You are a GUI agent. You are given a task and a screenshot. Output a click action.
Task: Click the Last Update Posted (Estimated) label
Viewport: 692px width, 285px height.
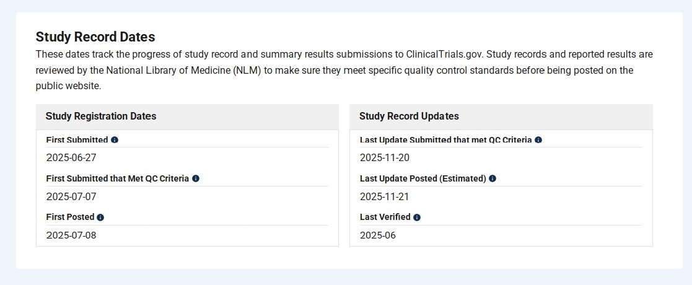pyautogui.click(x=423, y=178)
